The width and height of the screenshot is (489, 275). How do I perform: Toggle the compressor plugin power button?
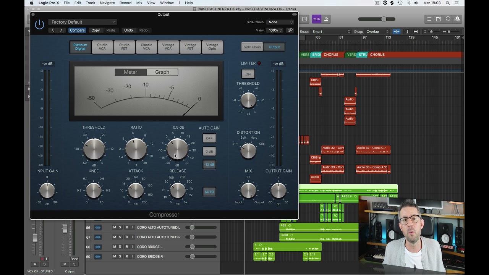[x=39, y=25]
